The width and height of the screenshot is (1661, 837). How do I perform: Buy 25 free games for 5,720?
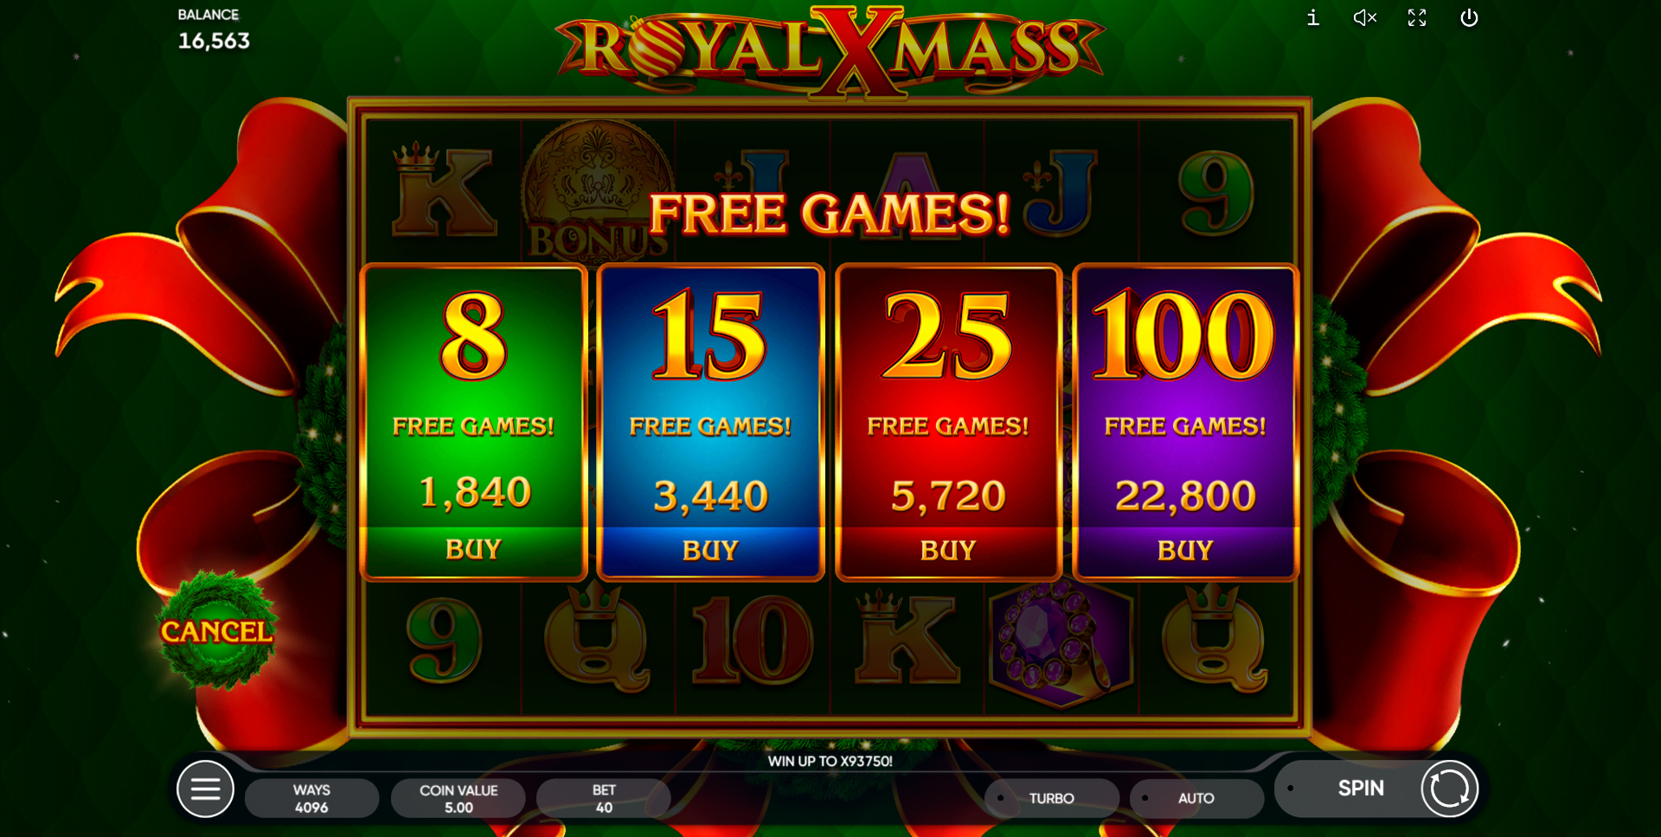point(948,550)
